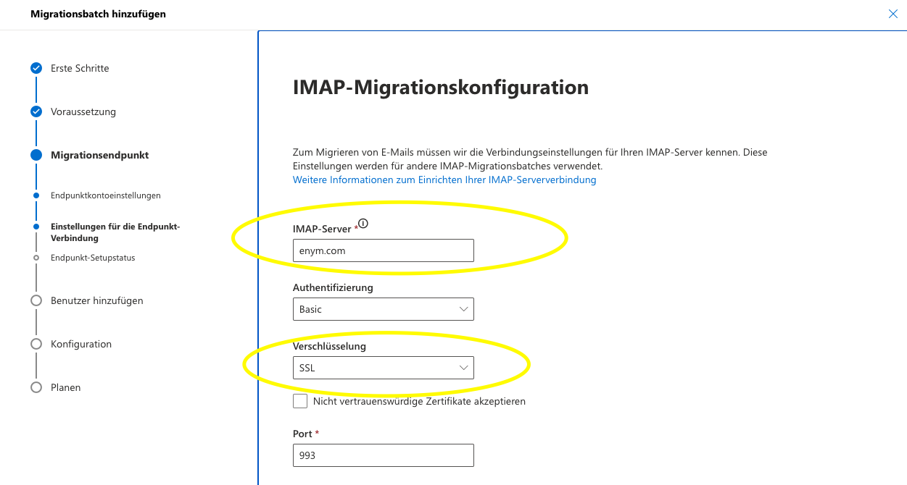The width and height of the screenshot is (907, 485).
Task: Jump to Endpunkt-Setupstatus sub-step
Action: tap(93, 258)
